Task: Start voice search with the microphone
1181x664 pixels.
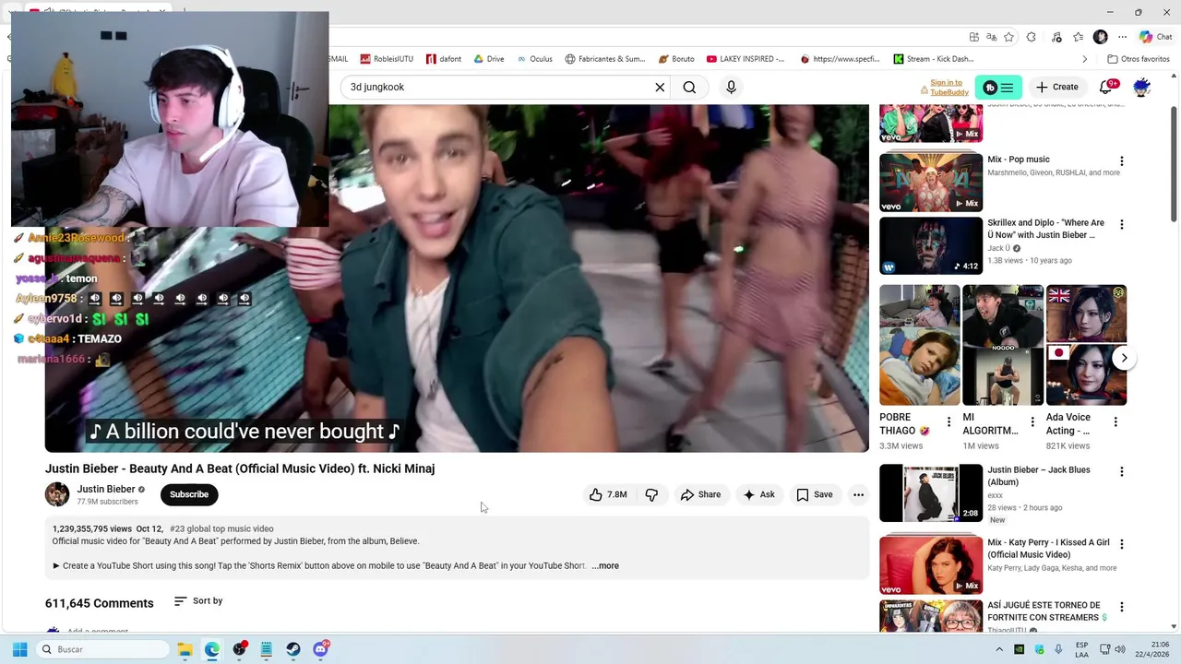Action: pyautogui.click(x=731, y=87)
